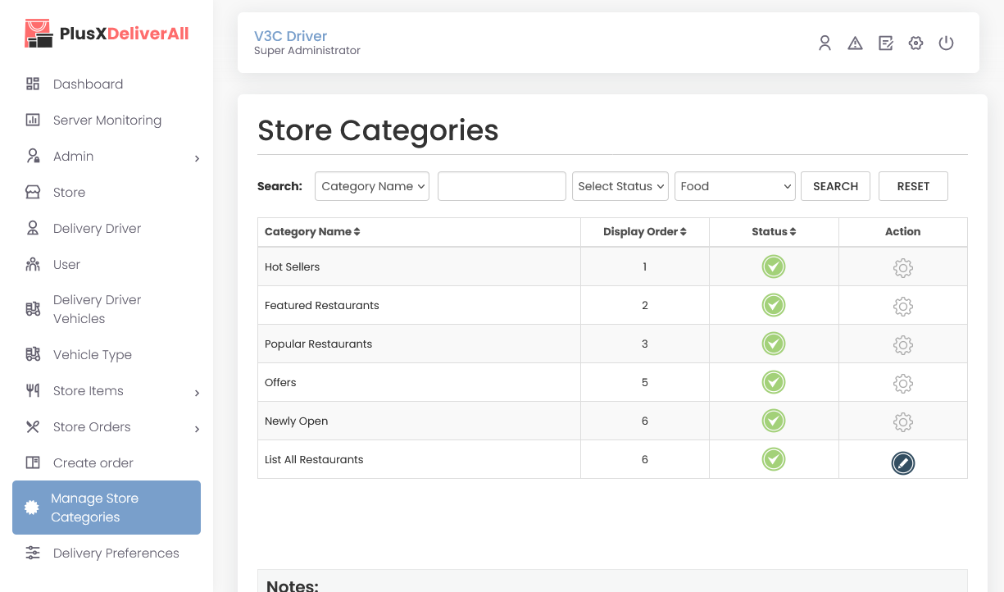1004x592 pixels.
Task: Go to Server Monitoring menu item
Action: tap(107, 120)
